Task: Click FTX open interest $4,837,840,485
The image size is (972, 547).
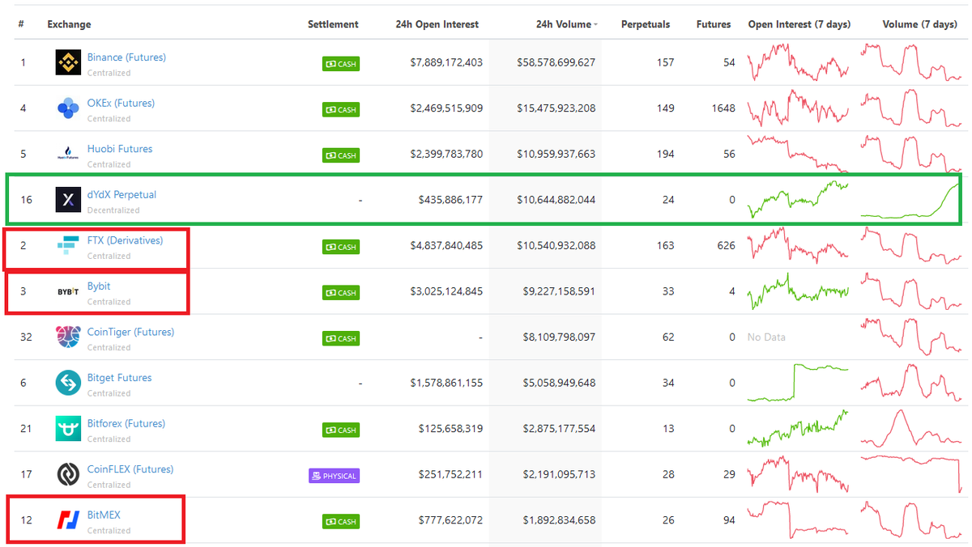Action: [x=446, y=245]
